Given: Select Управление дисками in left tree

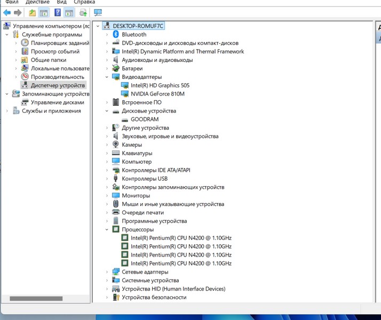Looking at the screenshot, I should tap(57, 102).
